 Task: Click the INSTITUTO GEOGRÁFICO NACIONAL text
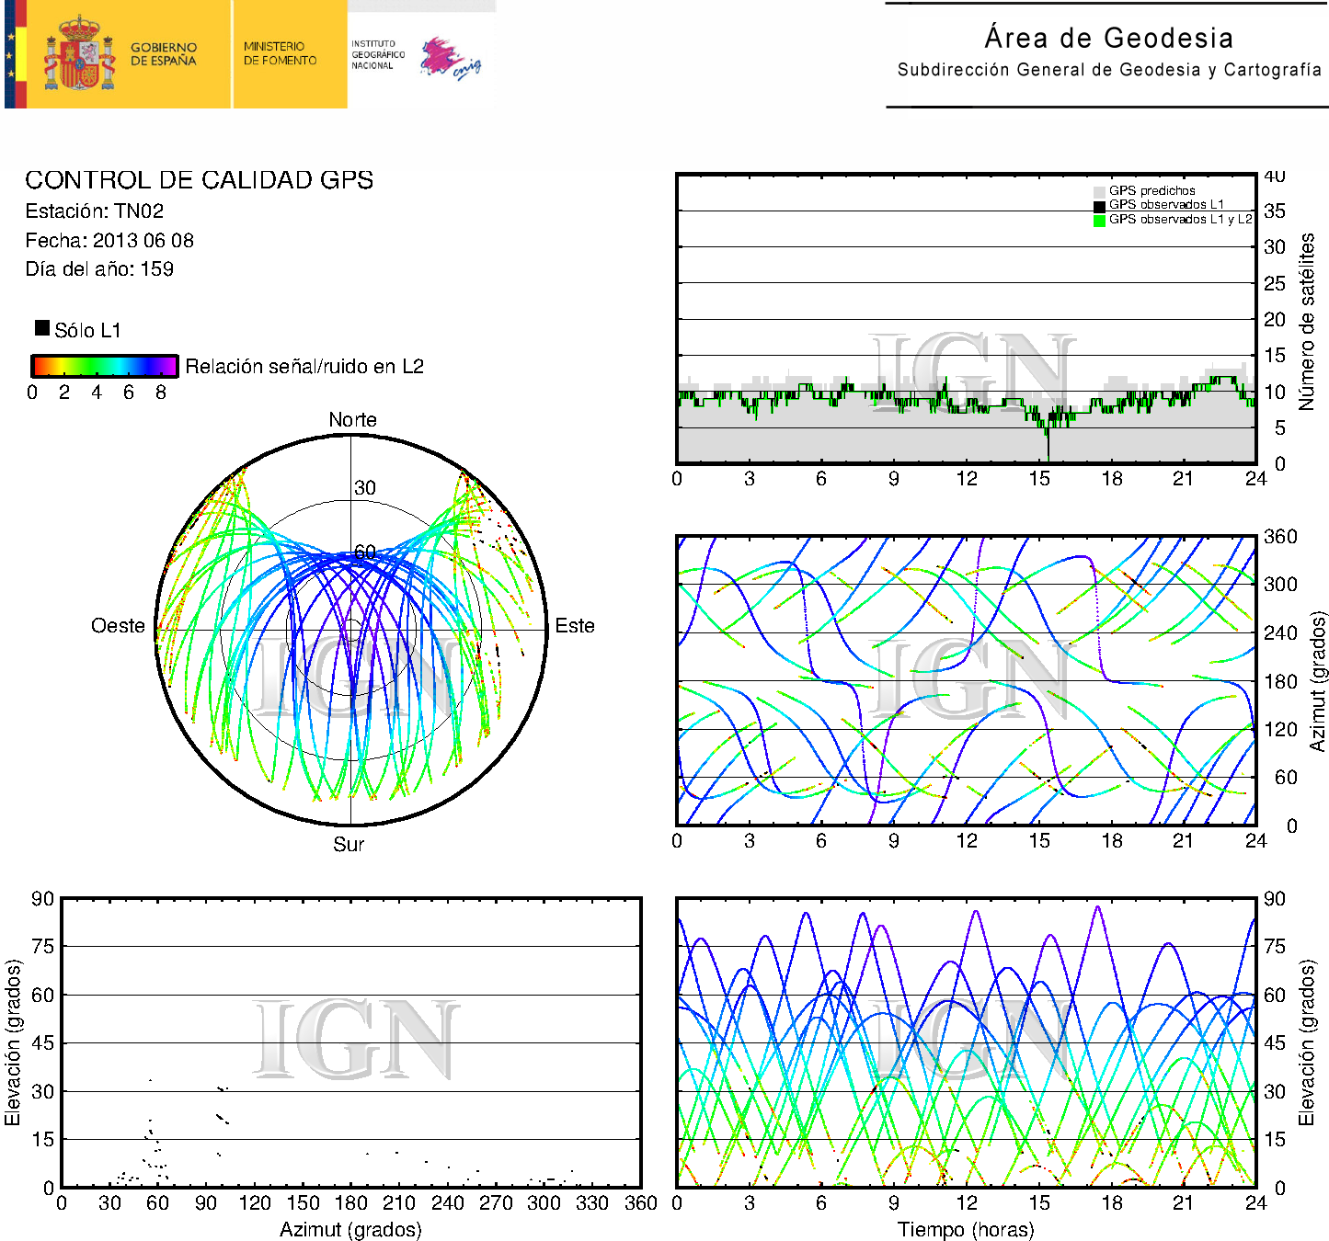pos(378,54)
